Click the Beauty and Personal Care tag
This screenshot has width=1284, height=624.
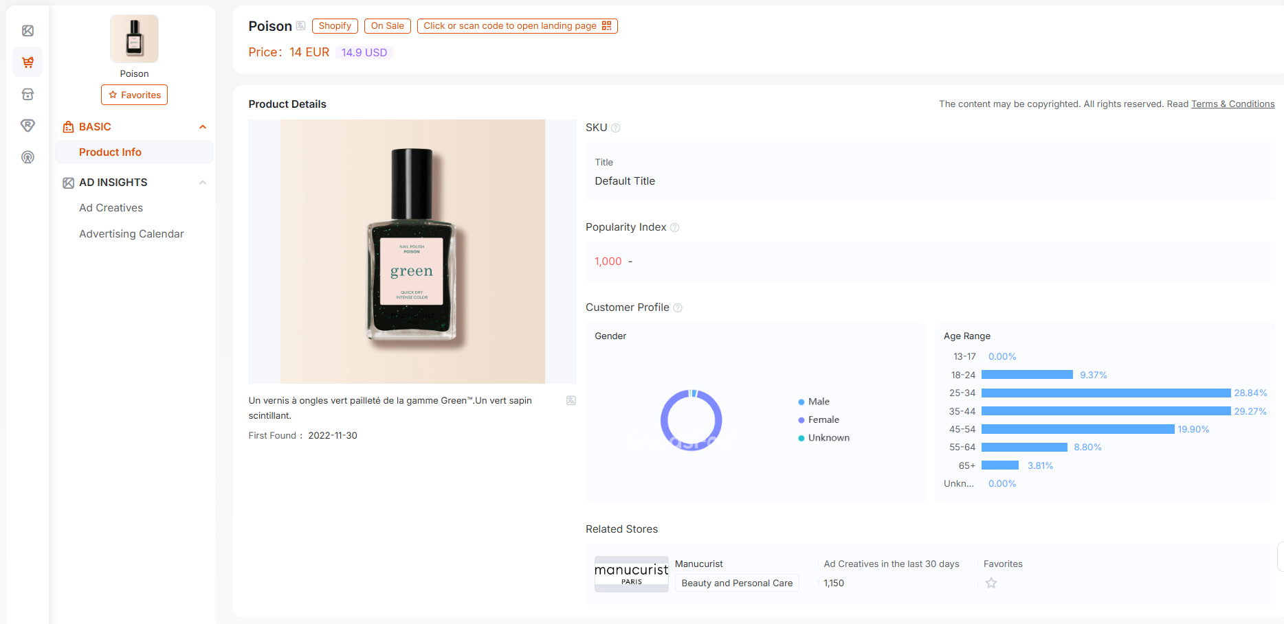[x=737, y=583]
